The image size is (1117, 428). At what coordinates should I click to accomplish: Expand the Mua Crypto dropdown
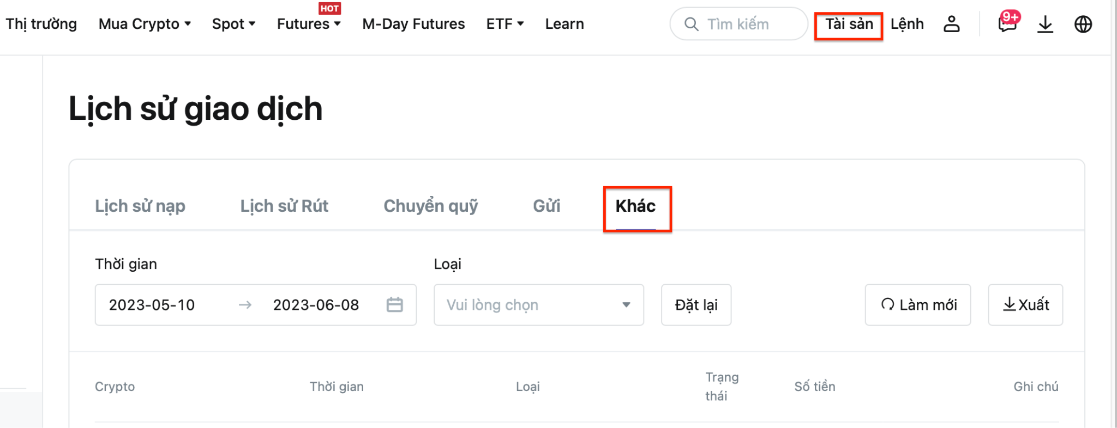click(x=145, y=24)
